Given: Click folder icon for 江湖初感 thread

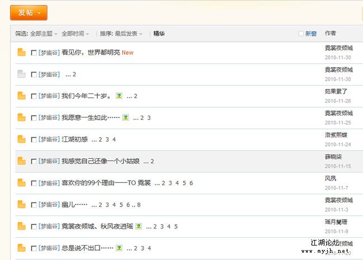Looking at the screenshot, I should (22, 139).
